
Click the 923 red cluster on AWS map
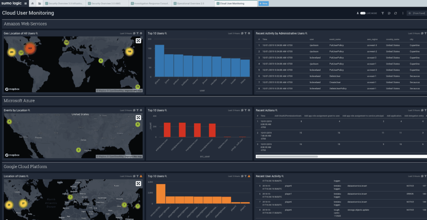coord(30,48)
